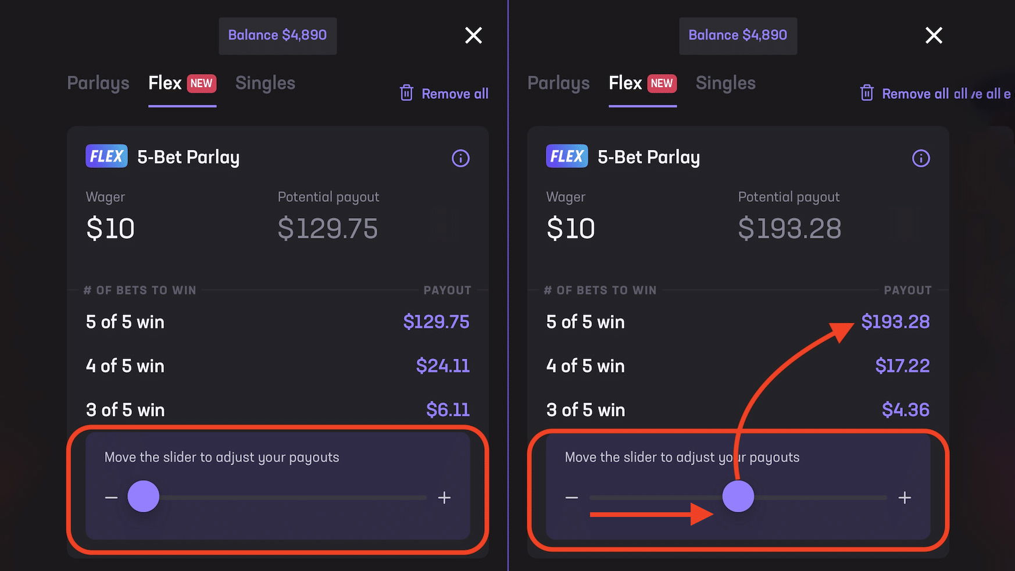Close the right bet slip panel
This screenshot has height=571, width=1015.
[x=934, y=35]
